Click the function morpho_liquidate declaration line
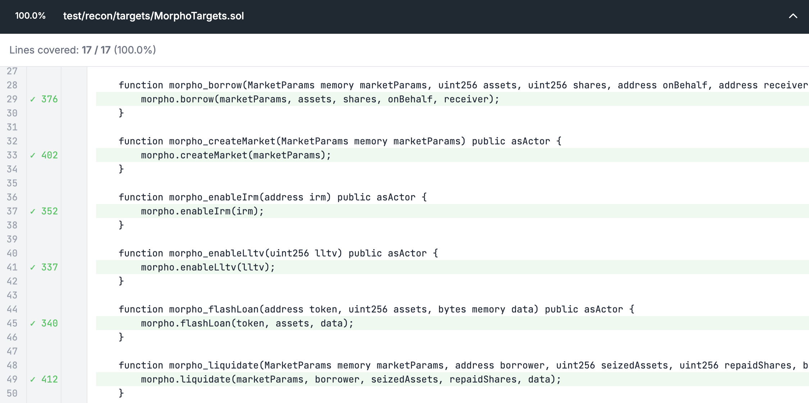Viewport: 809px width, 403px height. (x=464, y=365)
